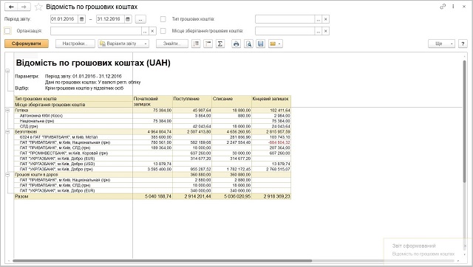The width and height of the screenshot is (473, 267).
Task: Open print preview icon
Action: [248, 44]
